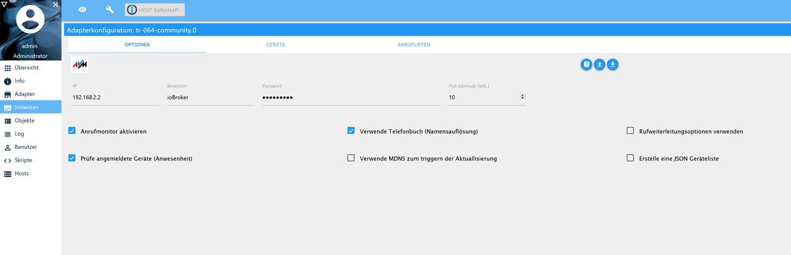Click the download arrow round button
Screen dimensions: 791x255
[x=612, y=64]
